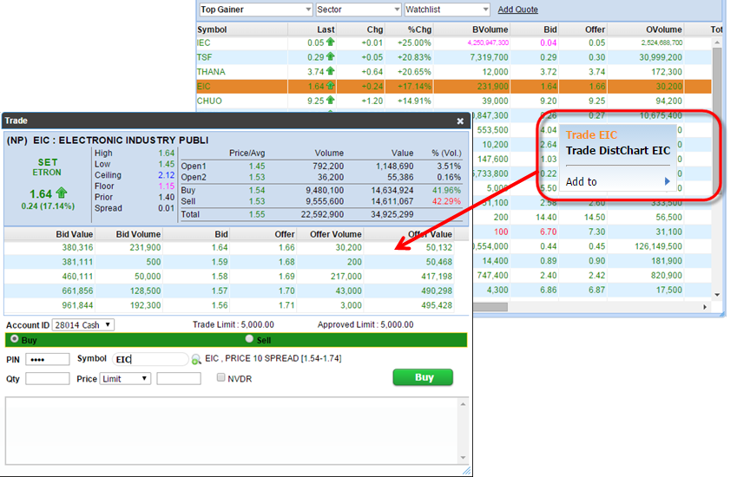737x477 pixels.
Task: Click the green up arrow in THANA row
Action: coord(330,72)
